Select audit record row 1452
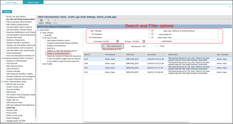 pyautogui.click(x=157, y=72)
